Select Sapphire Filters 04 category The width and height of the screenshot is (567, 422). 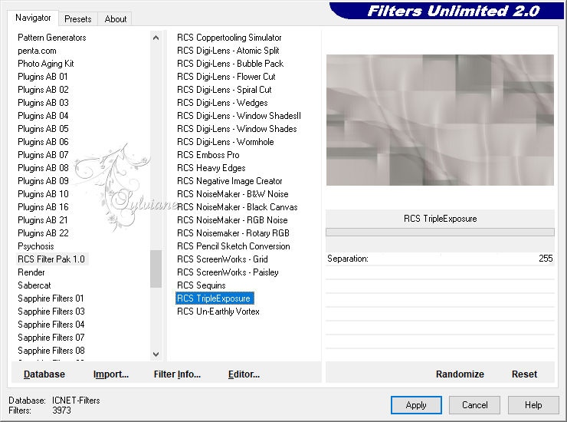[x=51, y=325]
